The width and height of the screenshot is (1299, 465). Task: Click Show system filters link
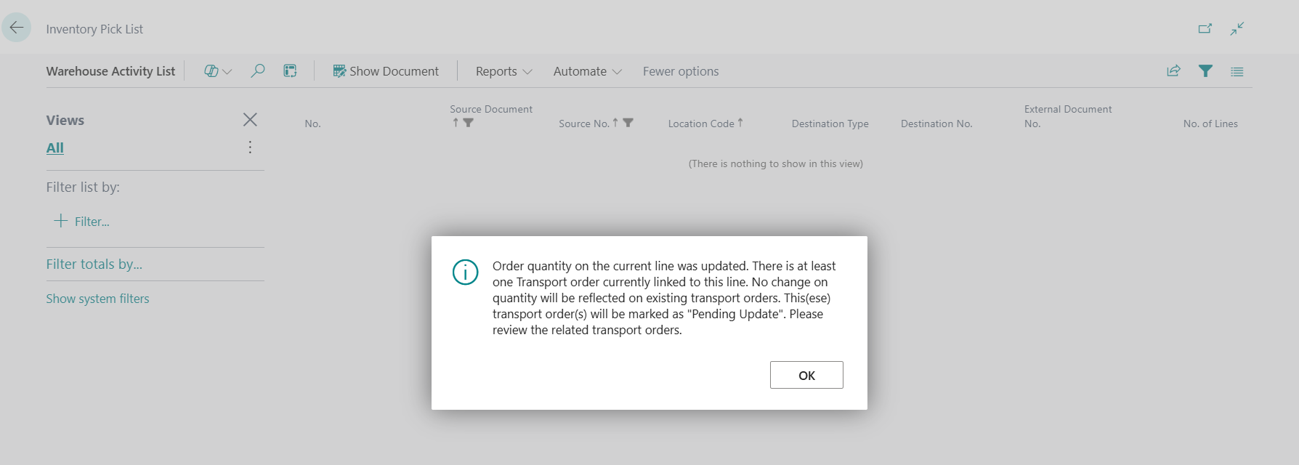click(x=97, y=299)
